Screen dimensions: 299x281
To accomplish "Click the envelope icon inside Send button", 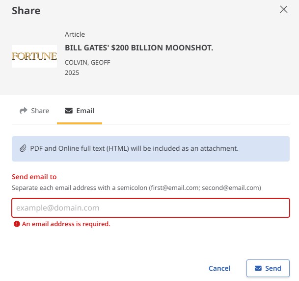I will (258, 268).
